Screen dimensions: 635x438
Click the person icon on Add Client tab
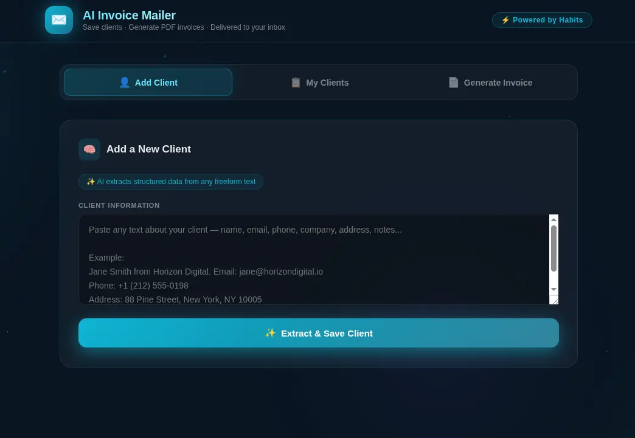point(124,83)
